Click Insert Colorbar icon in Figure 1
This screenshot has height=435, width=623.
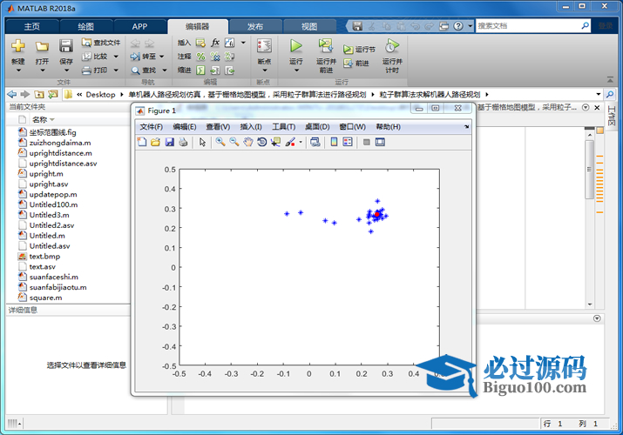click(334, 142)
